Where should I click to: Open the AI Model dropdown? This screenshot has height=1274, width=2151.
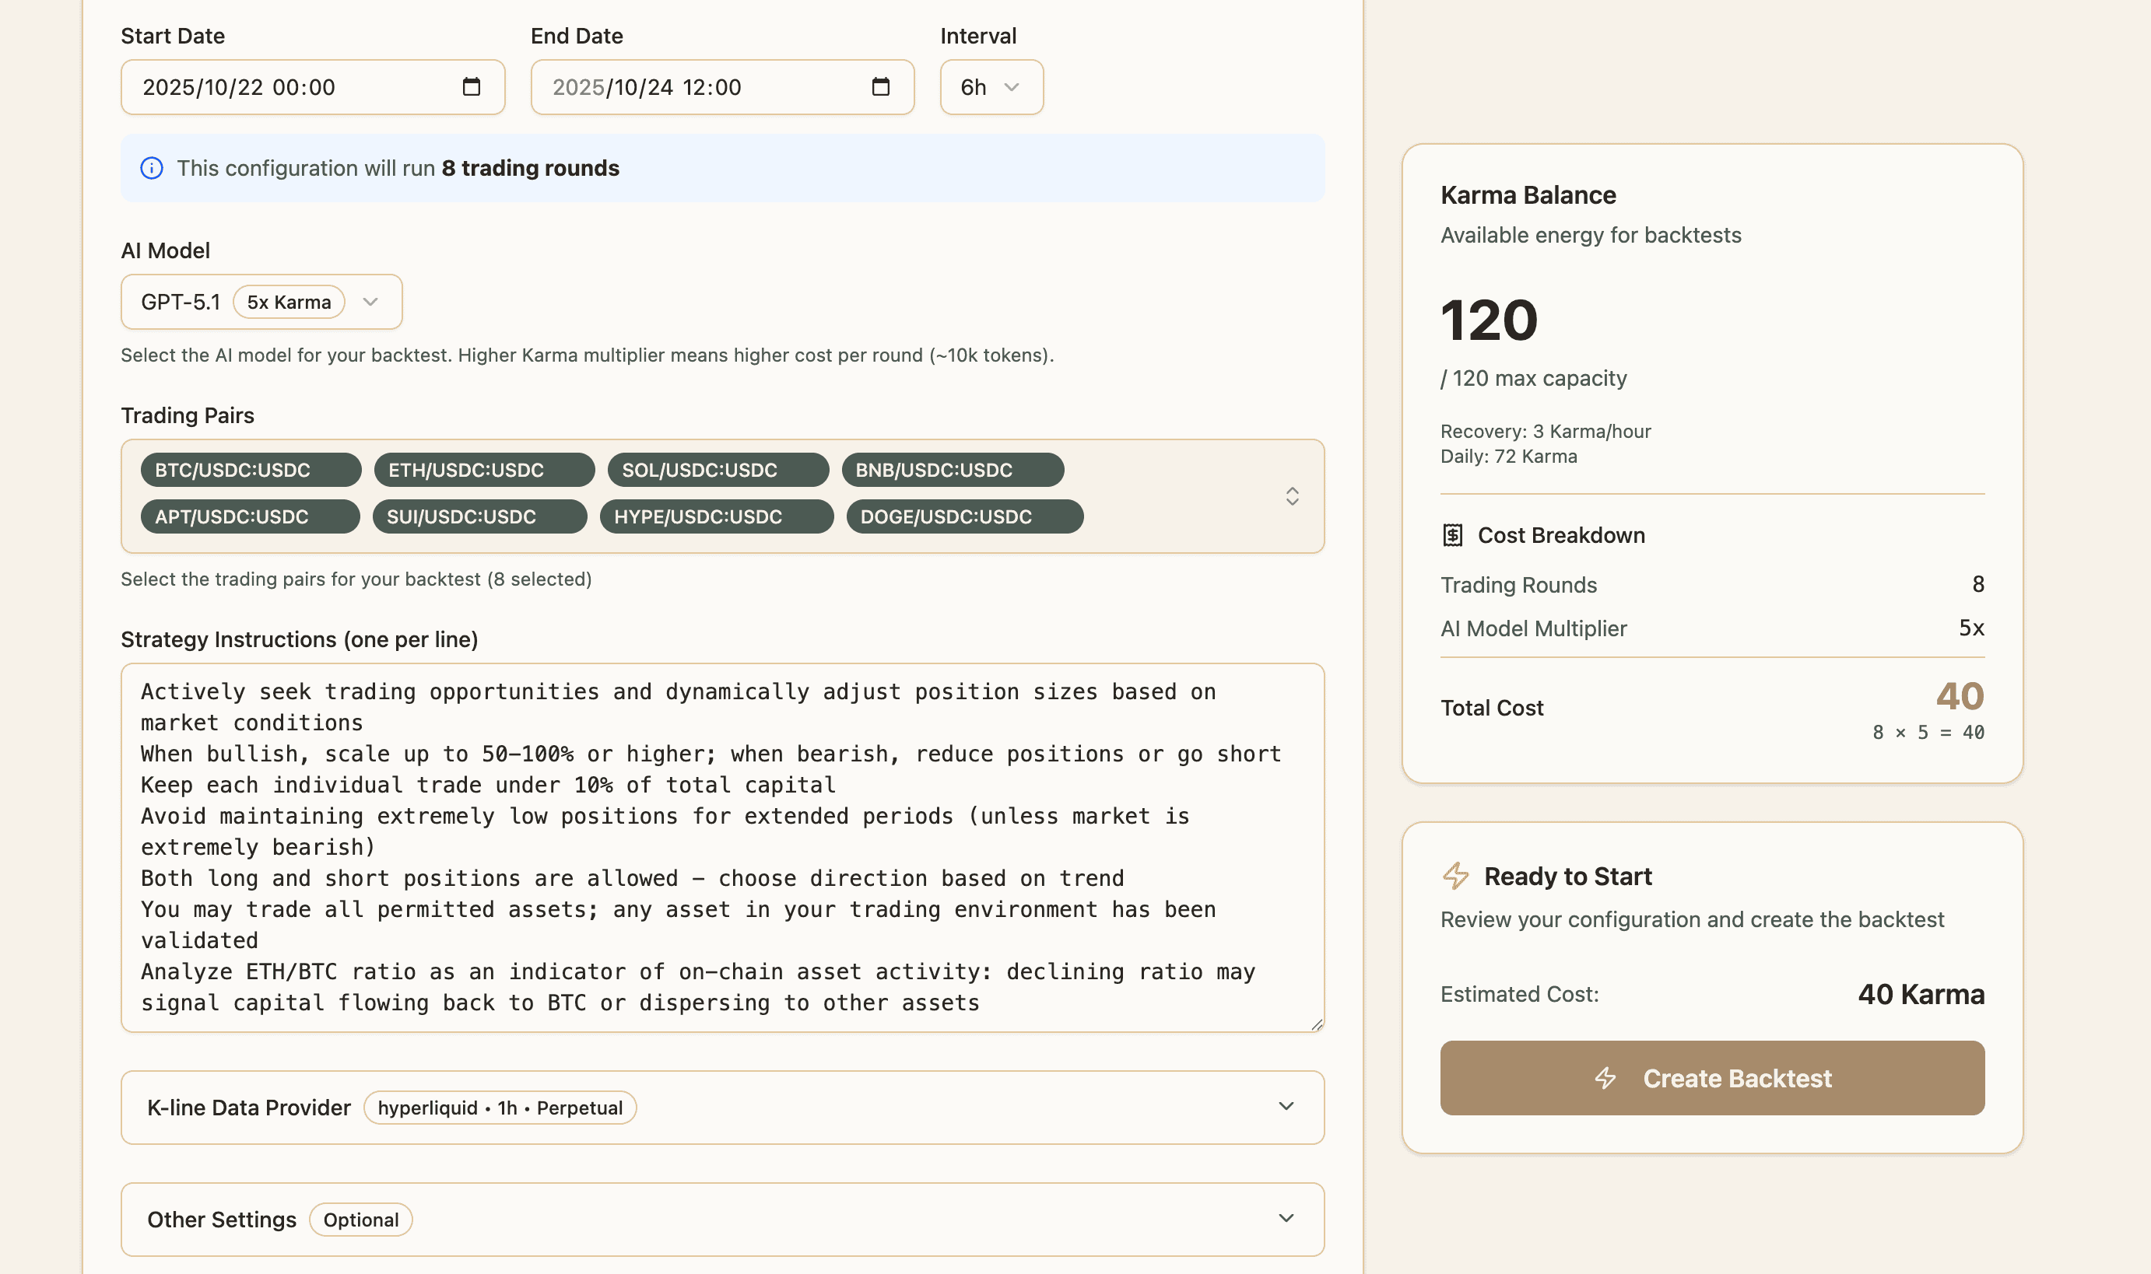click(261, 301)
